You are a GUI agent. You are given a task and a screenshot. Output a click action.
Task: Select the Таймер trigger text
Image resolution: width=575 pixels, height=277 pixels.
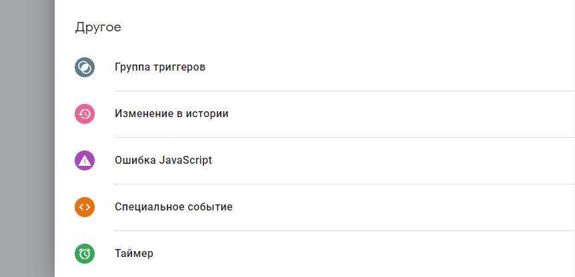pos(134,254)
